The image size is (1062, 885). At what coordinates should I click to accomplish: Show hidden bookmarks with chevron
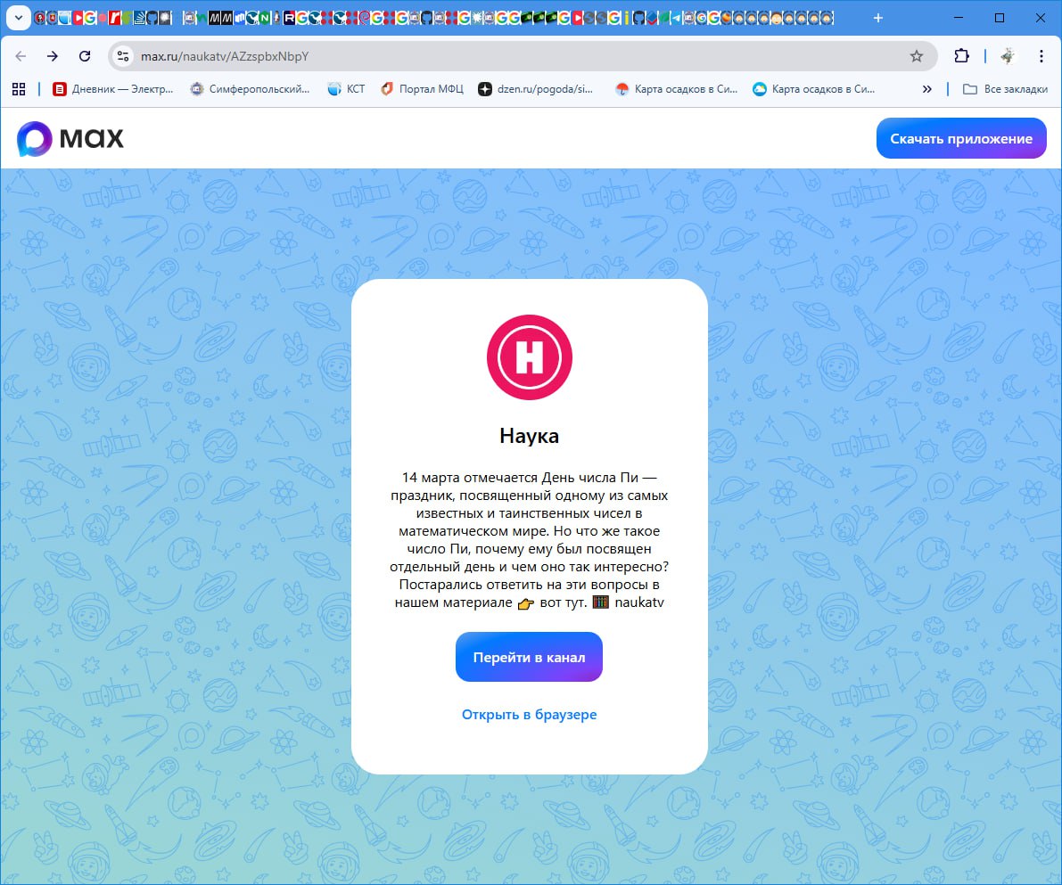(x=927, y=89)
